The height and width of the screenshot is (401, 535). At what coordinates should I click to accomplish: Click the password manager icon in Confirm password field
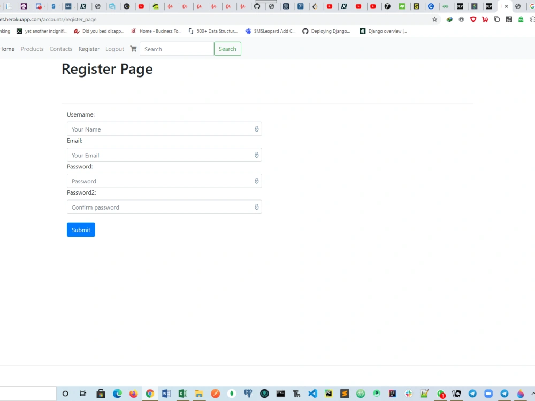[256, 206]
